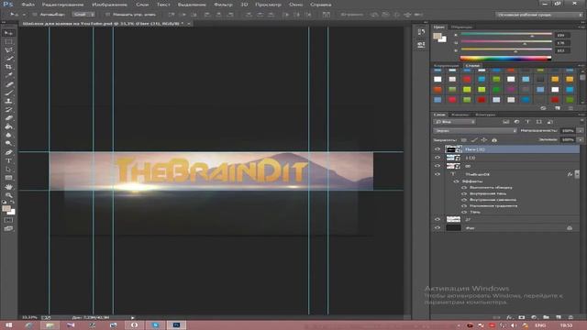Select the Magic Wand tool
This screenshot has width=587, height=330.
8,59
